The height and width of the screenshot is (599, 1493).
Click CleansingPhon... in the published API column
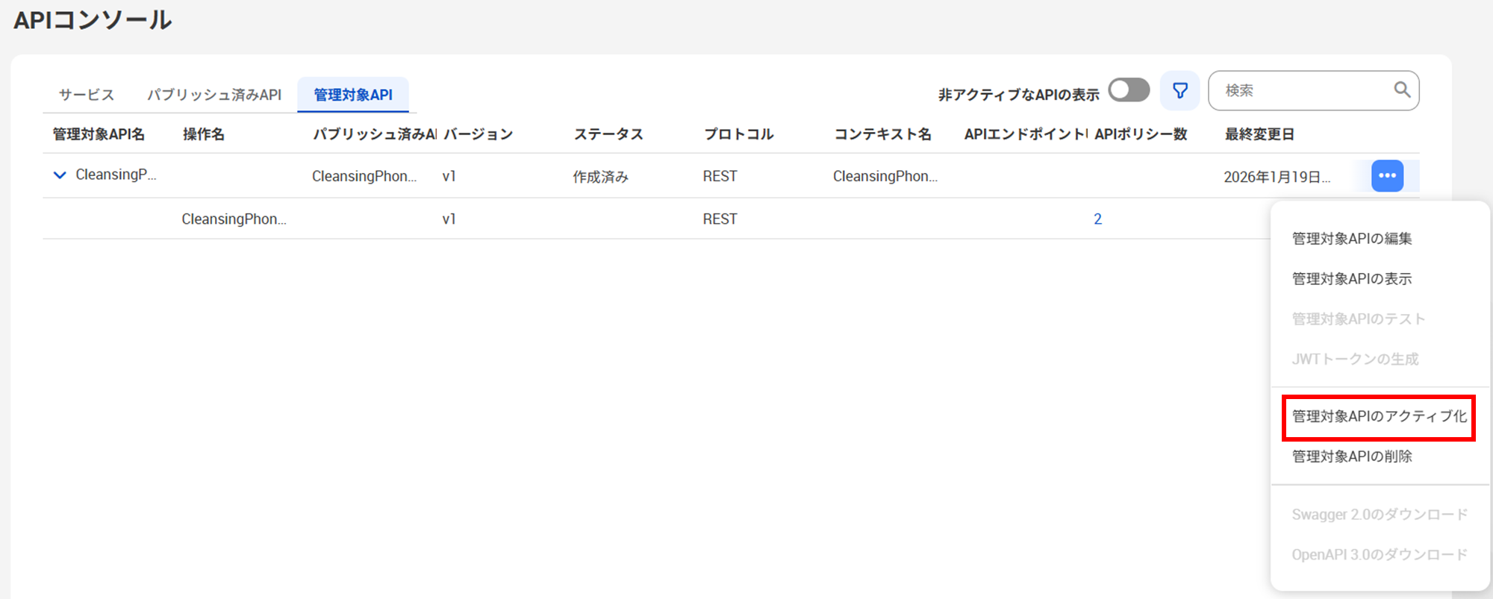[364, 177]
